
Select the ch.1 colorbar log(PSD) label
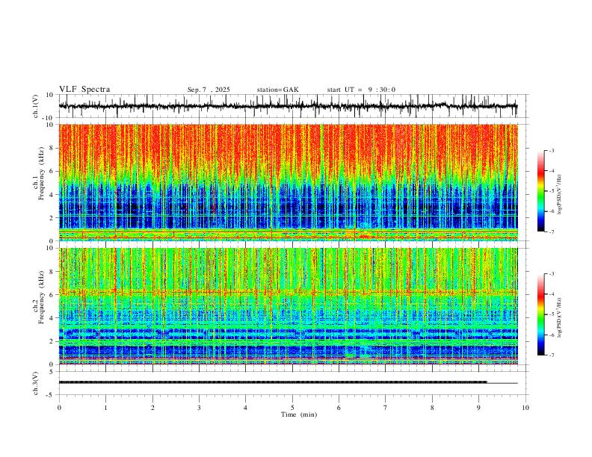tap(559, 195)
